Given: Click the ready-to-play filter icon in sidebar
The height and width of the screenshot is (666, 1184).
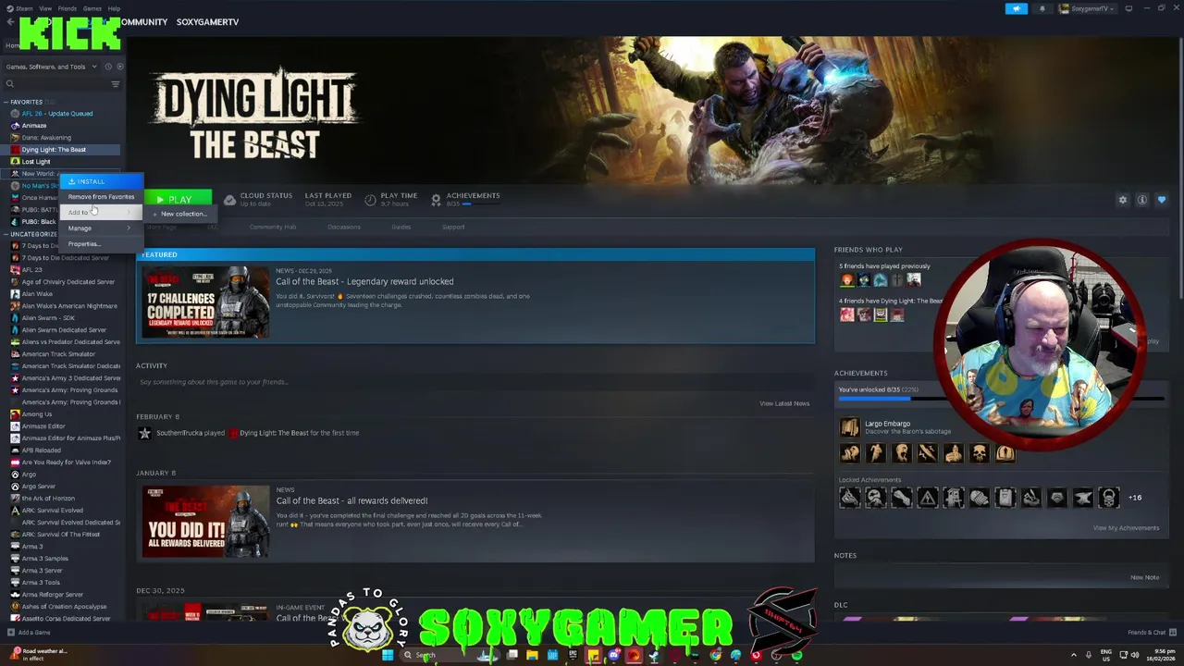Looking at the screenshot, I should coord(120,67).
